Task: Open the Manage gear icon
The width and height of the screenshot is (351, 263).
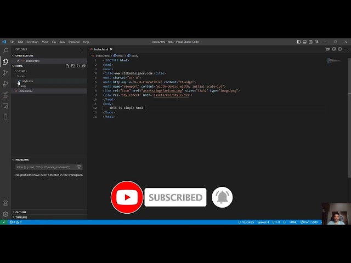Action: tap(5, 214)
